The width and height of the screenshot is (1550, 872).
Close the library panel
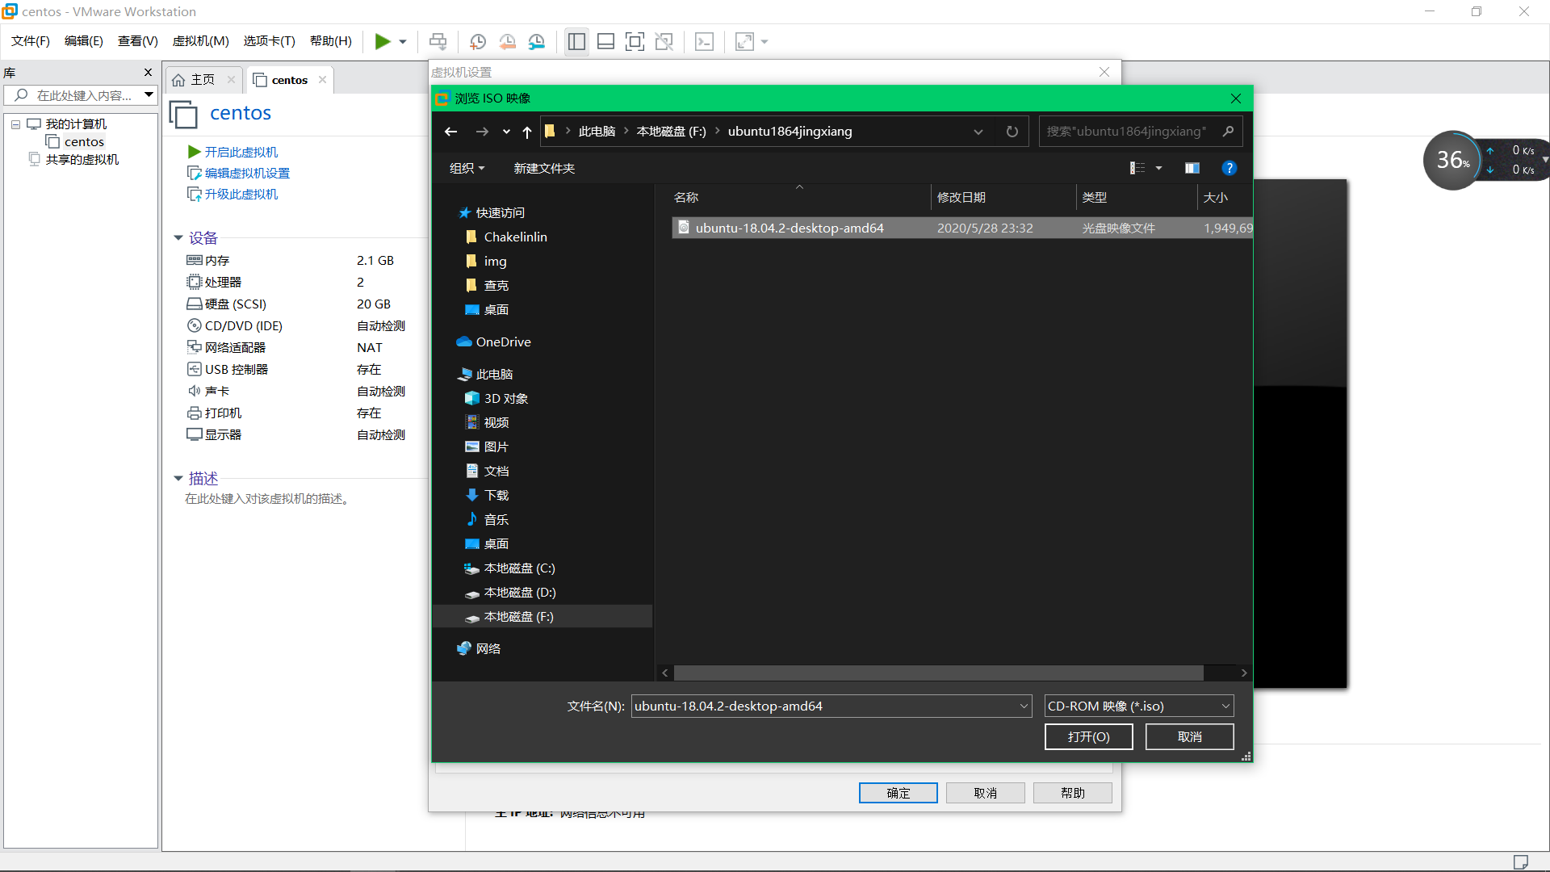pyautogui.click(x=148, y=73)
